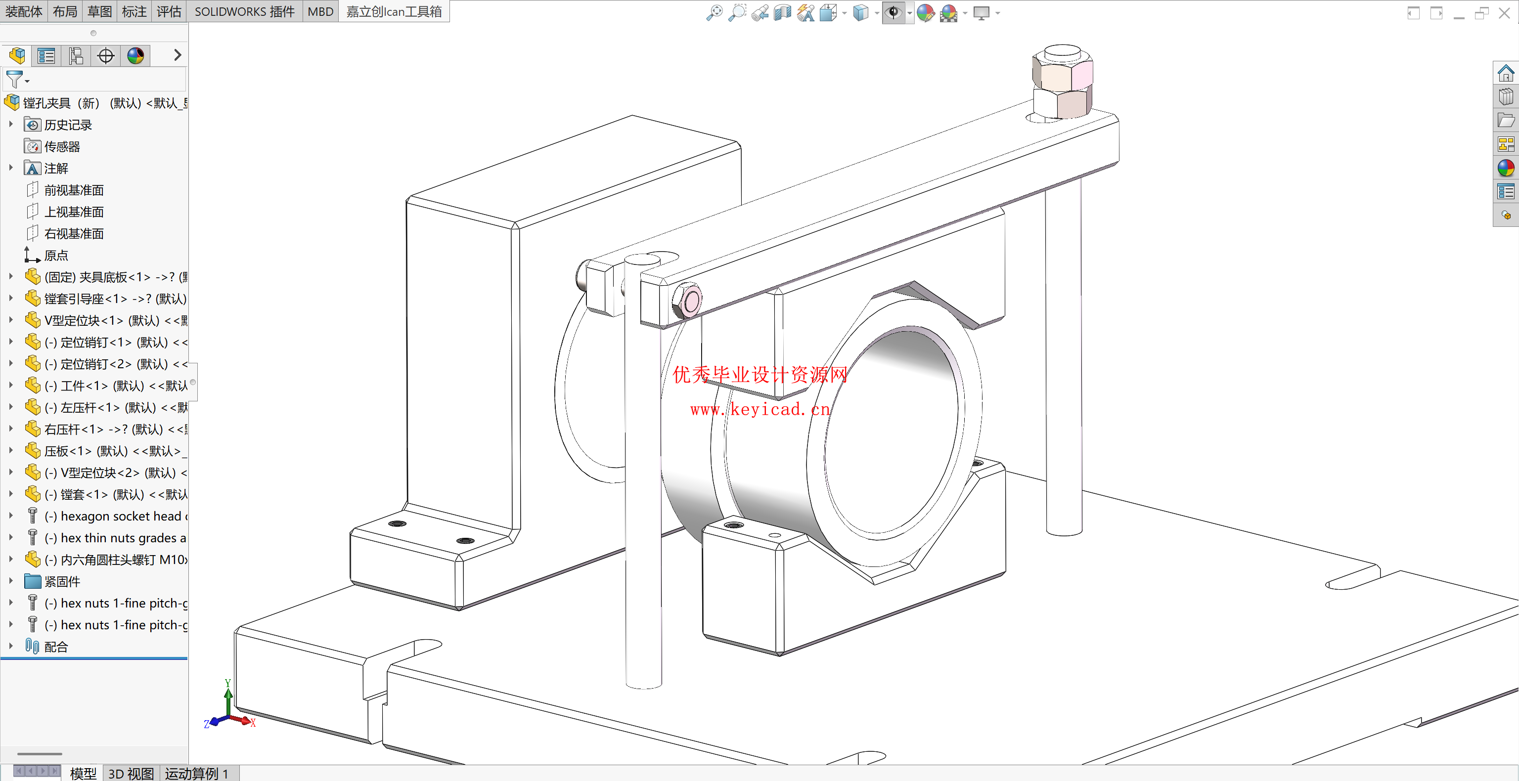Switch to the 草图 ribbon tab
The height and width of the screenshot is (781, 1519).
[100, 12]
